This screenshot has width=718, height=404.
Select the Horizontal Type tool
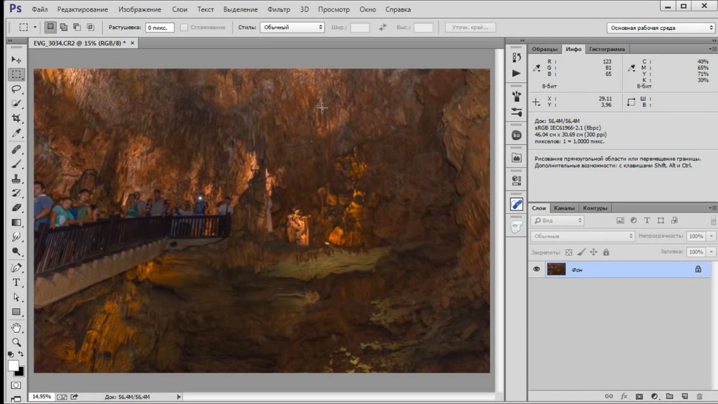(x=16, y=282)
